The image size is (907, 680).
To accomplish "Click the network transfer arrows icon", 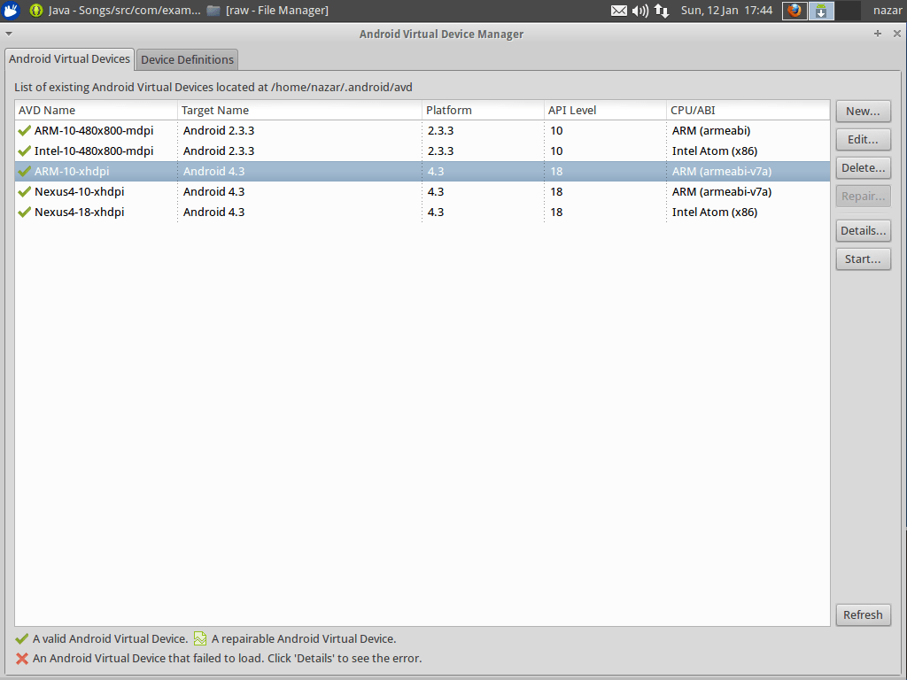I will click(662, 11).
